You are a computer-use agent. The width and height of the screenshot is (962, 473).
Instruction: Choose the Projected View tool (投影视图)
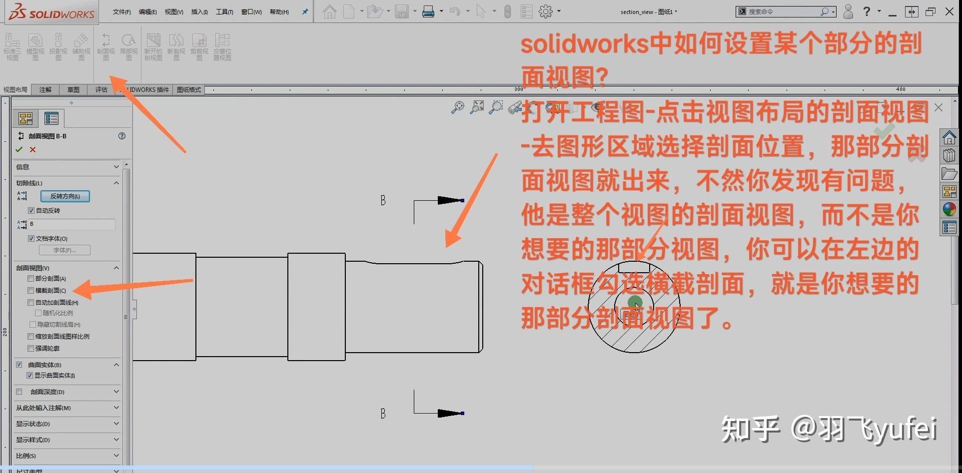tap(58, 47)
